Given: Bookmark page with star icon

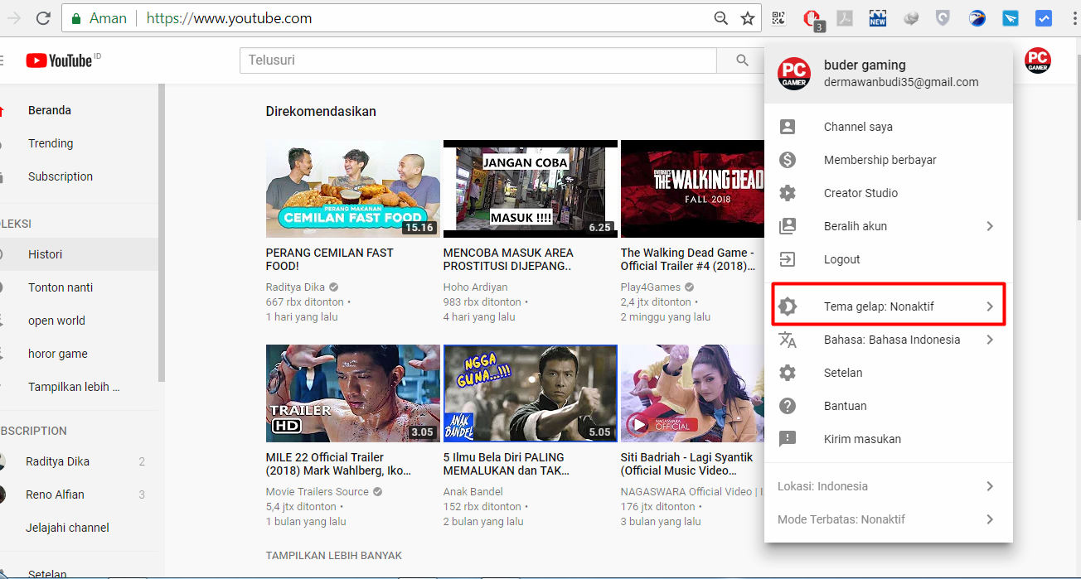Looking at the screenshot, I should coord(748,18).
